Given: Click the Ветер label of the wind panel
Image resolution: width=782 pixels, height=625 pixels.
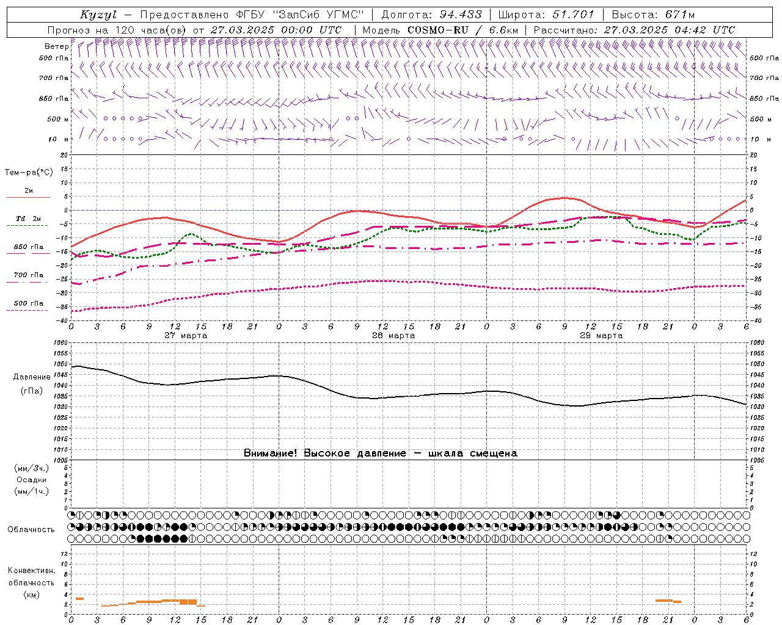Looking at the screenshot, I should tap(56, 46).
